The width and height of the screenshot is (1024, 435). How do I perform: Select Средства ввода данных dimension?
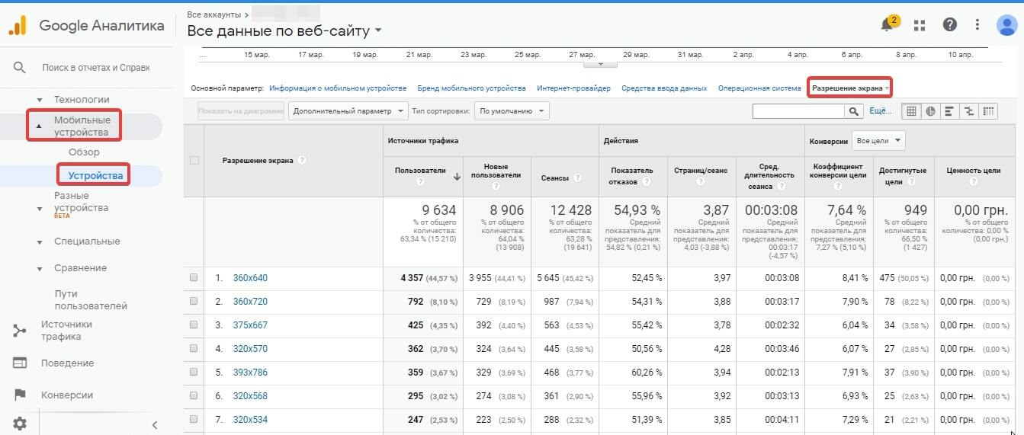(x=664, y=88)
